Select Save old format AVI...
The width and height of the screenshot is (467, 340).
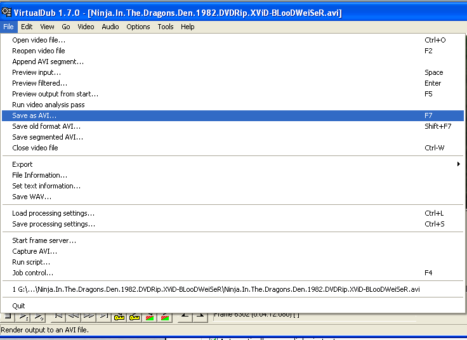(233, 126)
